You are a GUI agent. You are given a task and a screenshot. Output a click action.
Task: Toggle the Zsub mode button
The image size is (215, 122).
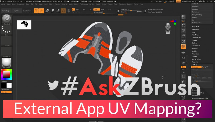102,9
